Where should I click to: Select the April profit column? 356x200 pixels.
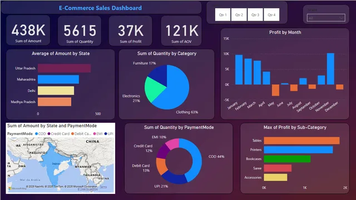[x=266, y=78]
